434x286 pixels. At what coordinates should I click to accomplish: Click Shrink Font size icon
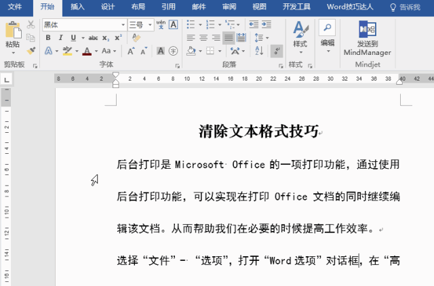[144, 51]
